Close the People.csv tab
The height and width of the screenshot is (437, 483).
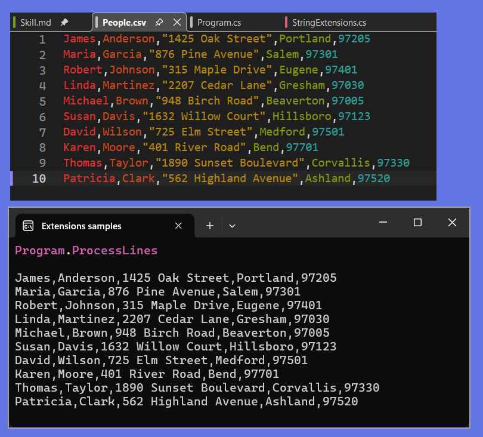pos(177,22)
